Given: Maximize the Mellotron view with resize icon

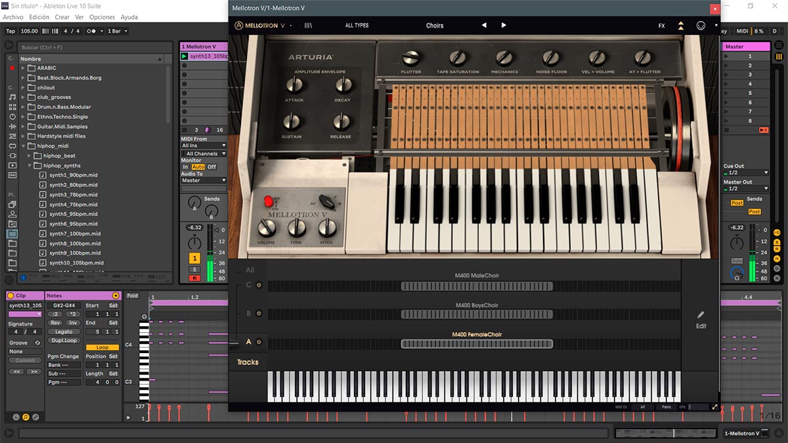Looking at the screenshot, I should [x=714, y=407].
